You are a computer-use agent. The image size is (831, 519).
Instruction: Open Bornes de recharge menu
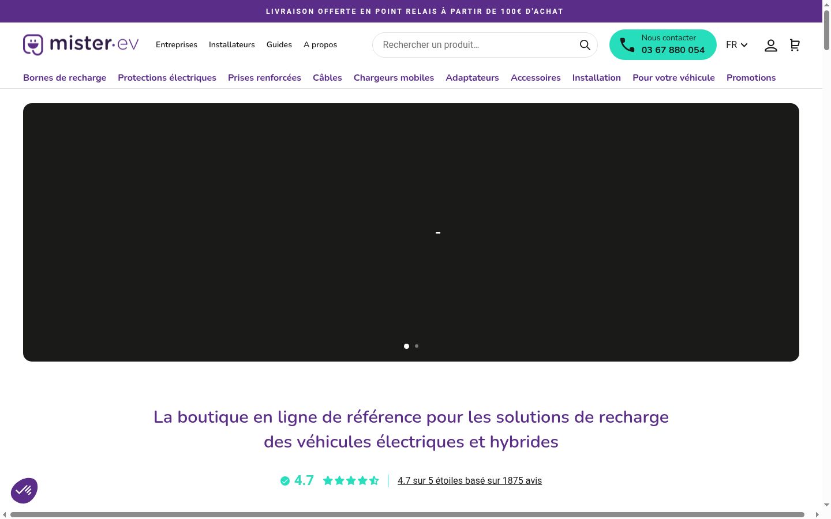point(65,78)
